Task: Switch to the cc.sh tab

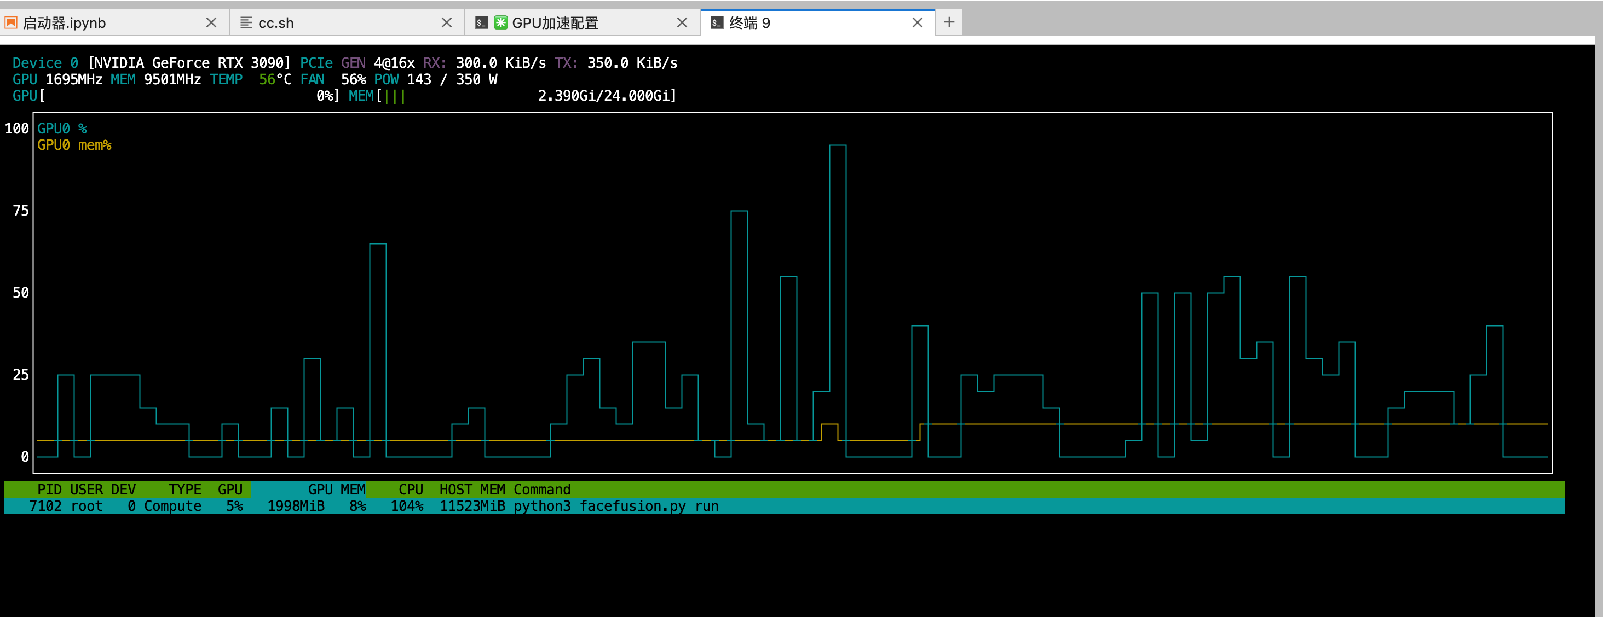Action: click(276, 23)
